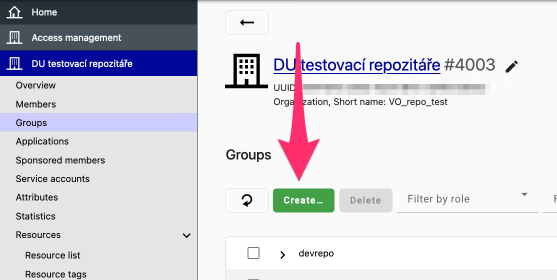The height and width of the screenshot is (280, 557).
Task: Tick the checkbox for devrepo group
Action: coord(253,253)
